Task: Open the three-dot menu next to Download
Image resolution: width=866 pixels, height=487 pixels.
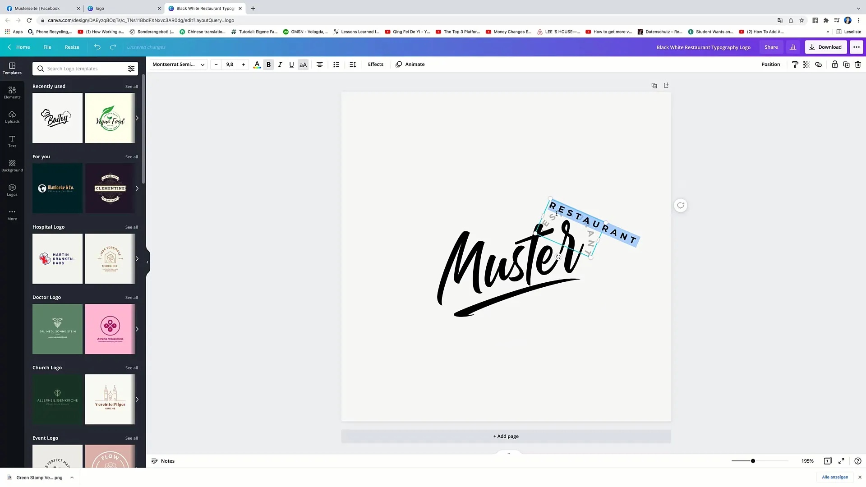Action: click(x=857, y=47)
